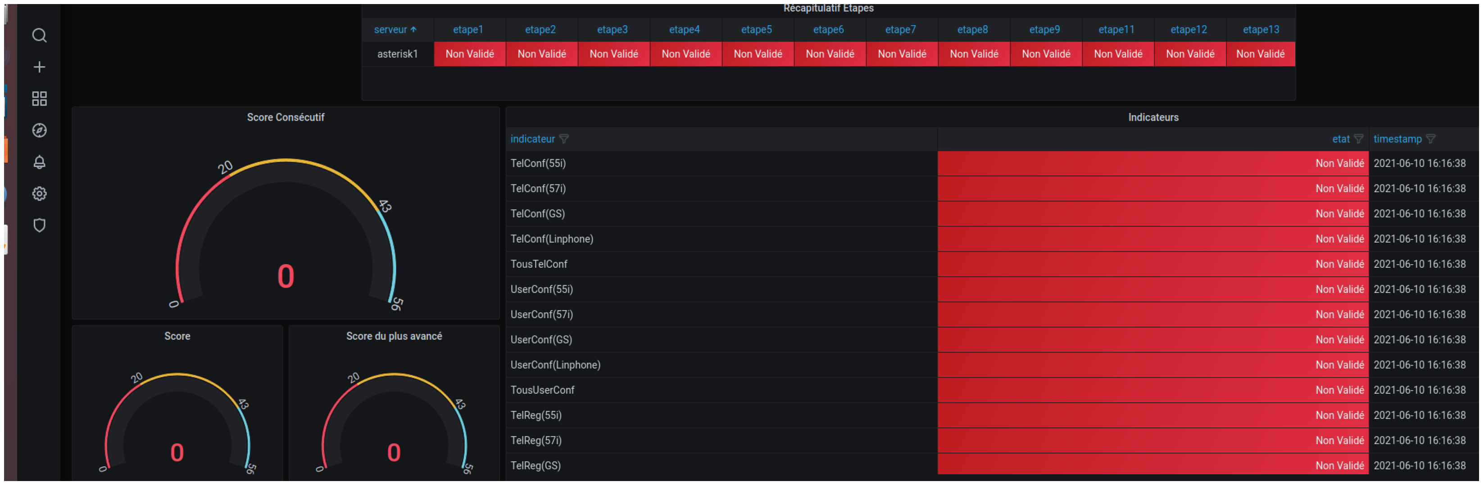Click the Non Validé cell under etape7
This screenshot has width=1484, height=486.
pos(902,54)
